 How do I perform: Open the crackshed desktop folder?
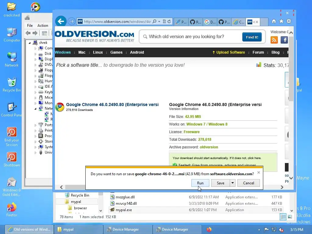tap(12, 10)
